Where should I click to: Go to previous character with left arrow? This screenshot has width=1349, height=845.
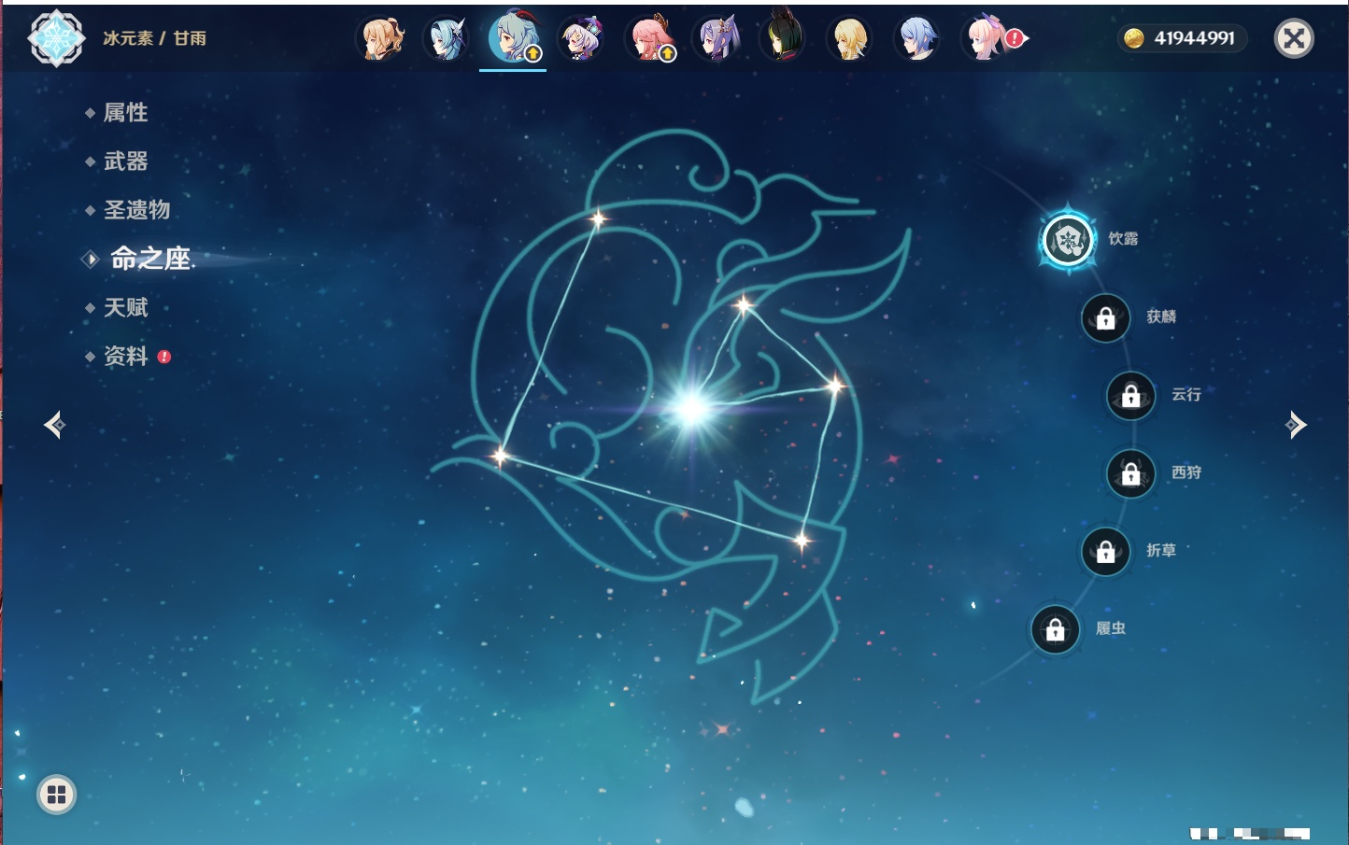[54, 425]
